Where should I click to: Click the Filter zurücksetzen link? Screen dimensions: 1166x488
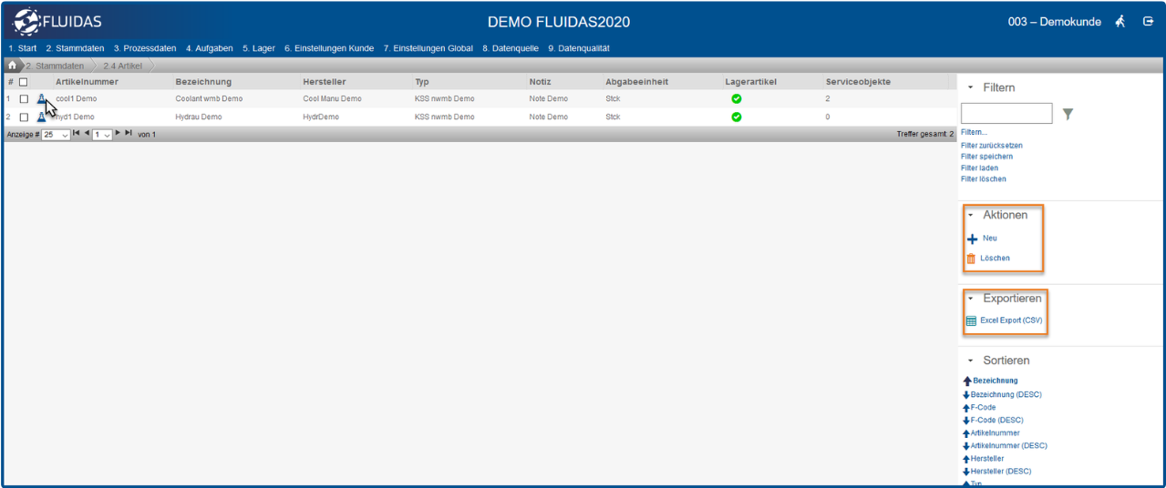[x=991, y=146]
